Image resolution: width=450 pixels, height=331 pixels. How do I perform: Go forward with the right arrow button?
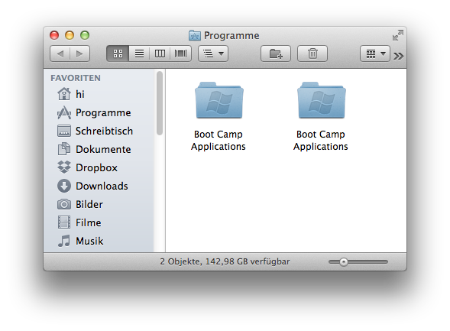(79, 54)
